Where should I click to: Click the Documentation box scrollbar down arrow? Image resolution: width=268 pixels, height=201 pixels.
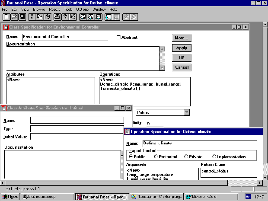point(162,68)
